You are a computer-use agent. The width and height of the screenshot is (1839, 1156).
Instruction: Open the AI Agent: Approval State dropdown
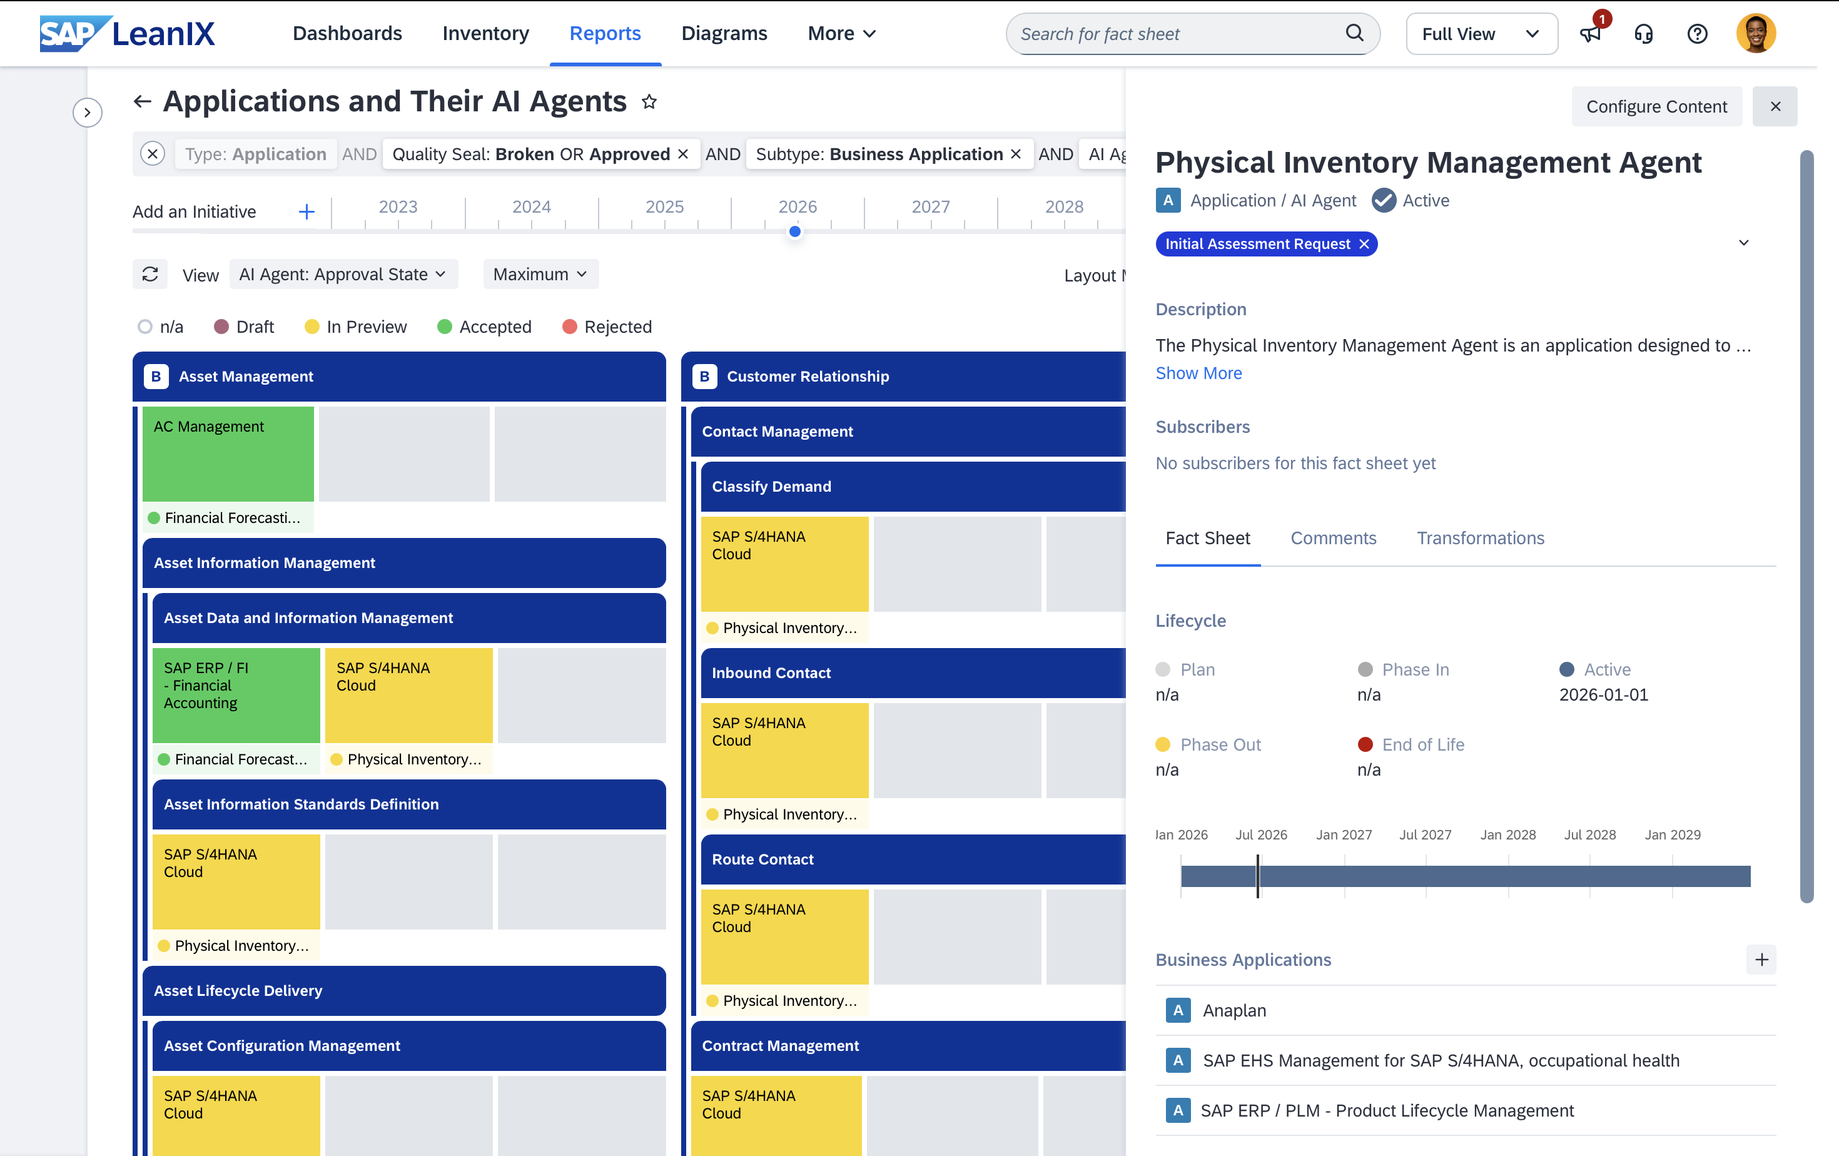click(343, 274)
